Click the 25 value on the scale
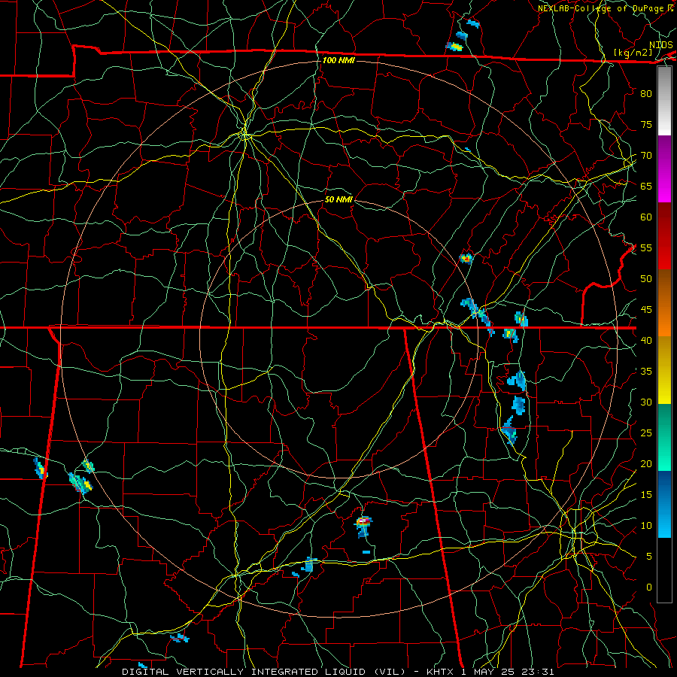677x677 pixels. (646, 433)
